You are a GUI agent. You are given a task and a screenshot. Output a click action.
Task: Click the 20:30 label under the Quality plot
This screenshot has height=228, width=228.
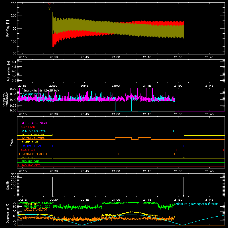pyautogui.click(x=54, y=200)
